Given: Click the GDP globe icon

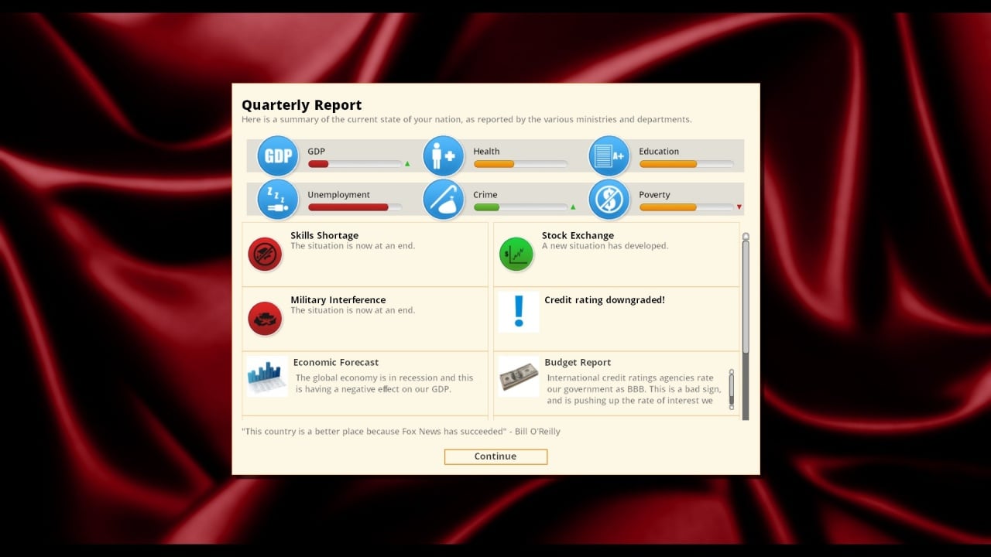Looking at the screenshot, I should pyautogui.click(x=277, y=155).
